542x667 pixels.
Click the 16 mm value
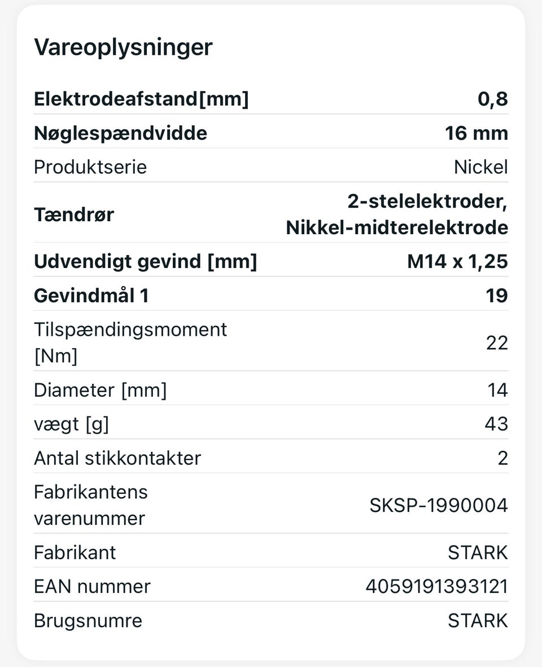click(476, 133)
